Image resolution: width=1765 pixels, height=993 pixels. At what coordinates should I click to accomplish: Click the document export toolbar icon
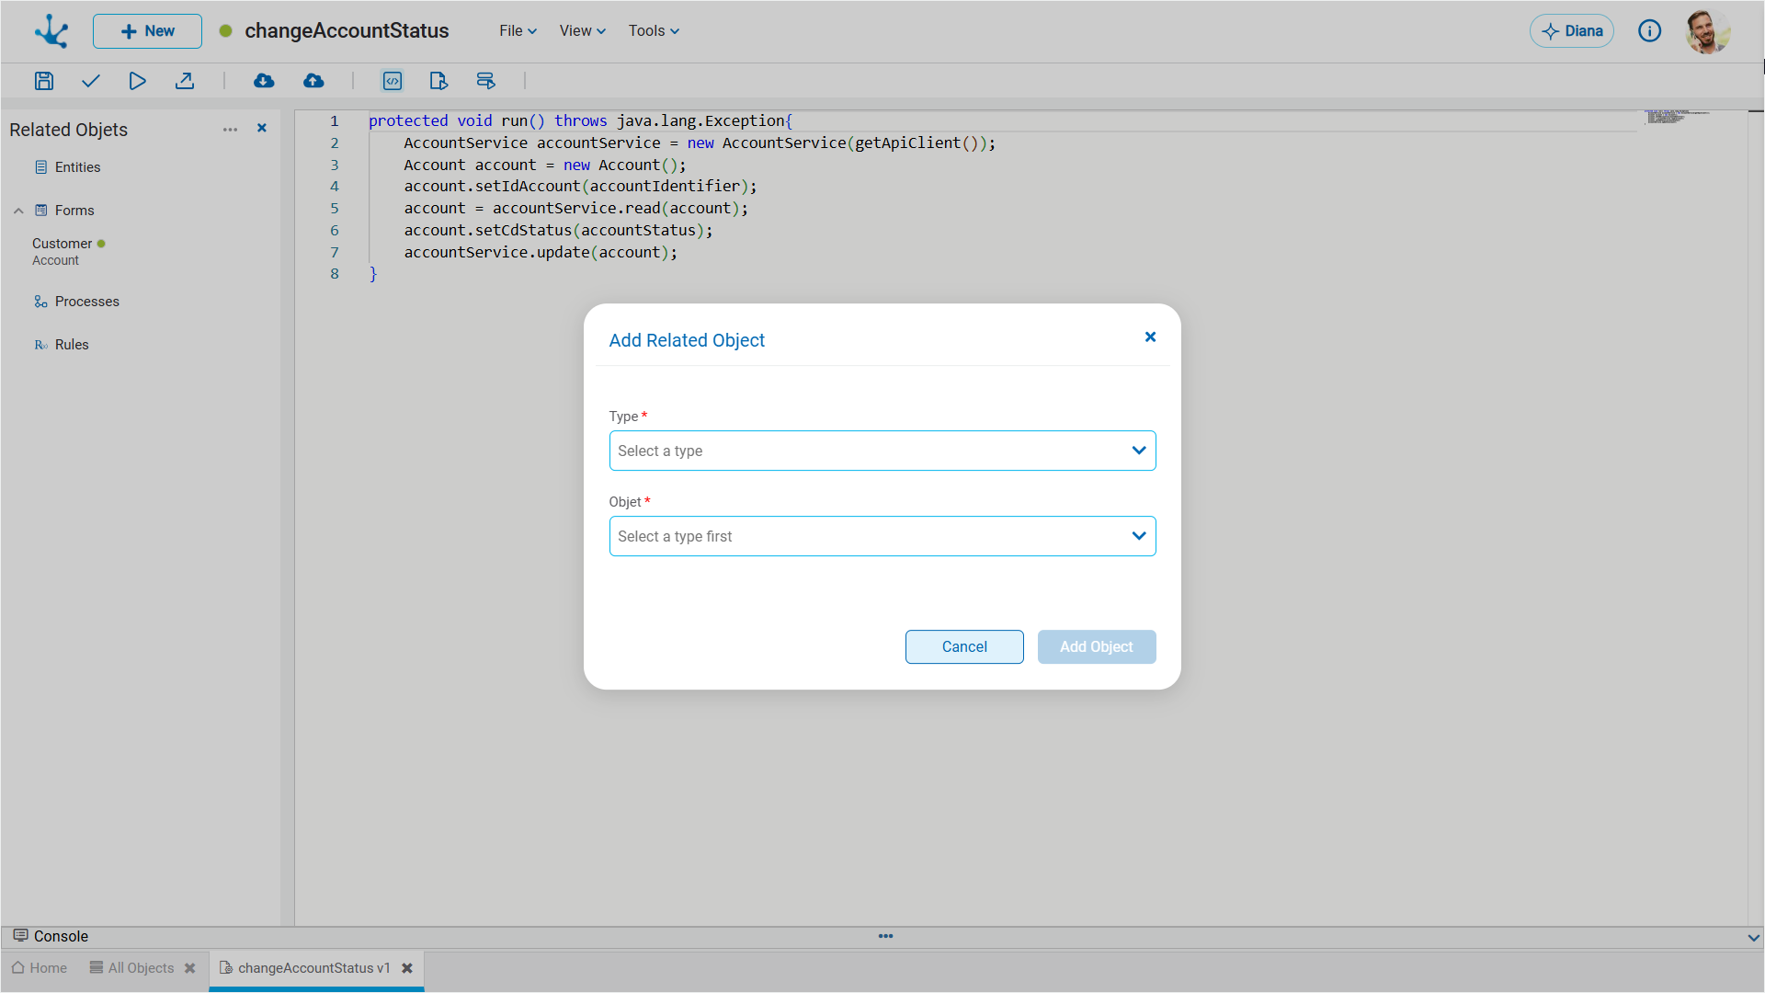(x=438, y=81)
